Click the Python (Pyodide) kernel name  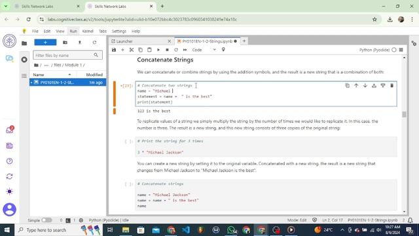(x=374, y=50)
